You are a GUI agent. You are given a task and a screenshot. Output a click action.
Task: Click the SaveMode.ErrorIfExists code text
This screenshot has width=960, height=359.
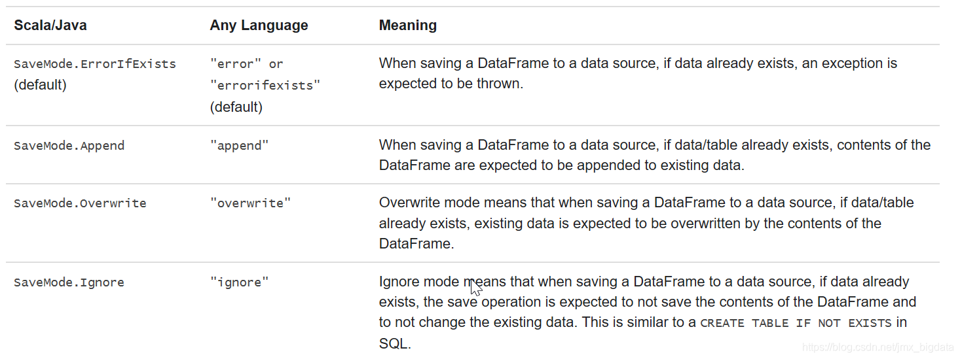(x=95, y=64)
